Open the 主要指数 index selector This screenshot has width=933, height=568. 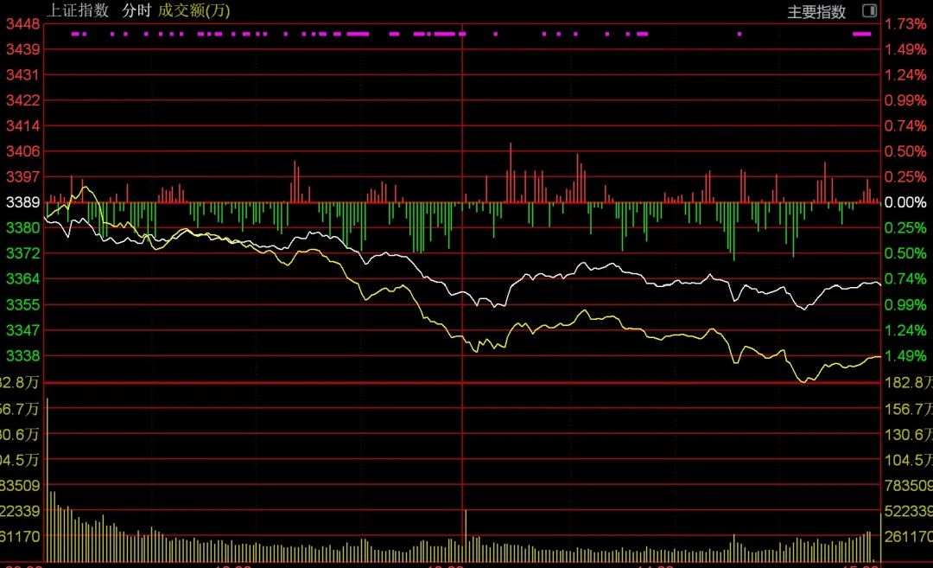pyautogui.click(x=816, y=12)
